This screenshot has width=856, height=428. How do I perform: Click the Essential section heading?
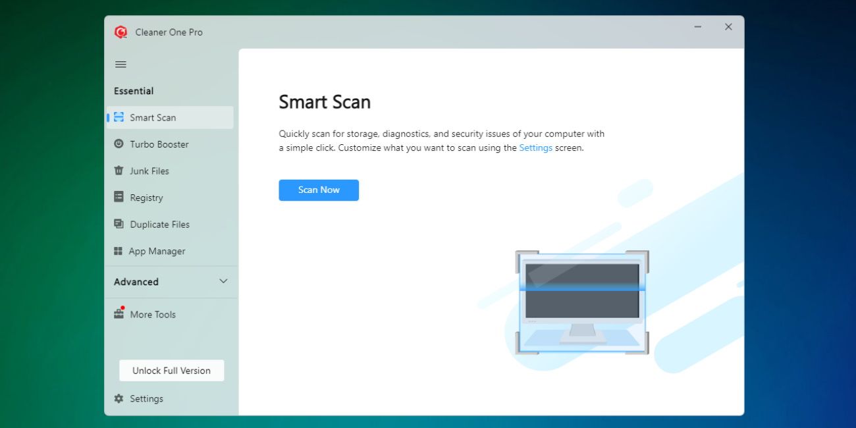click(134, 91)
